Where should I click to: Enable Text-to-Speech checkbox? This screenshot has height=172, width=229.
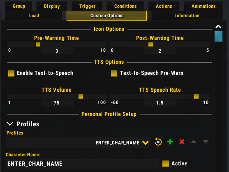coord(11,73)
